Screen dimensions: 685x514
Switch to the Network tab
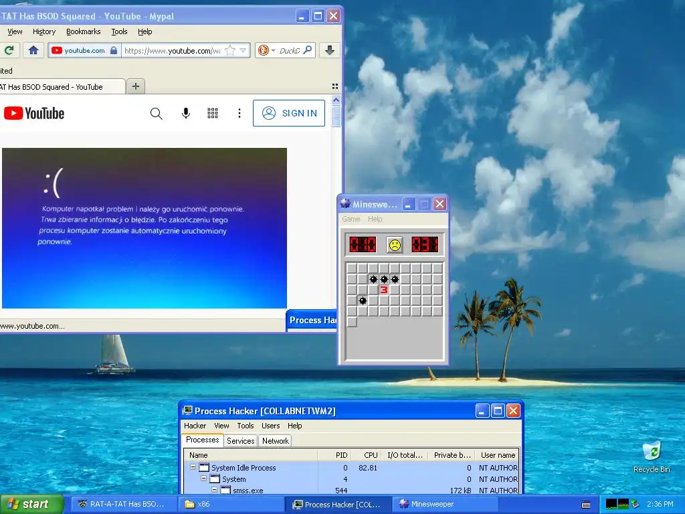(275, 441)
